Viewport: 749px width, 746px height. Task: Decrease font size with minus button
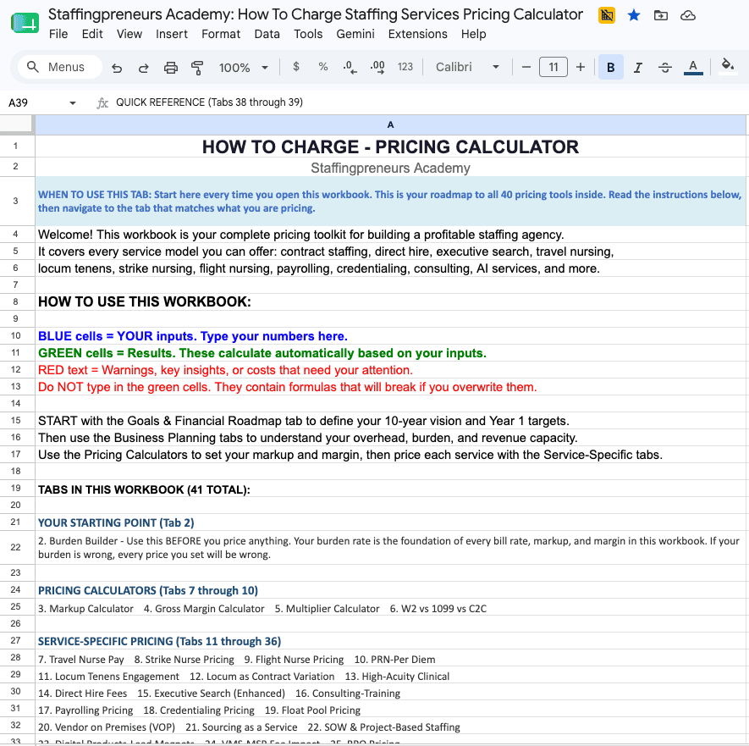[x=526, y=68]
